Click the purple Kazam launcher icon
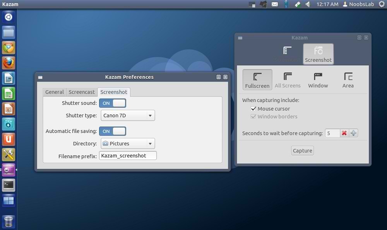Screen dimensions: 387x230 coord(9,170)
